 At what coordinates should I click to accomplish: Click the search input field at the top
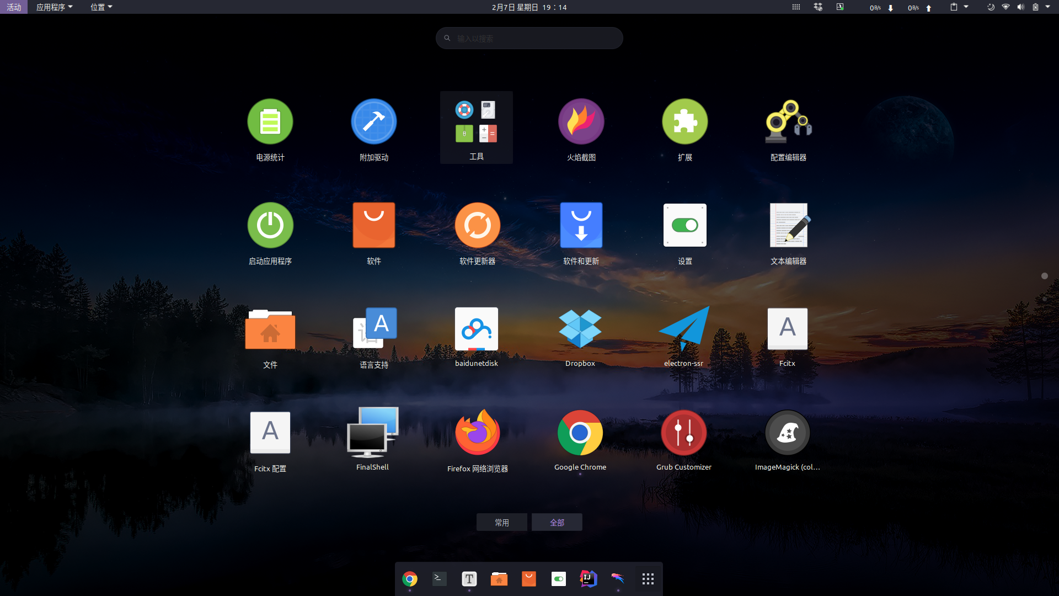[x=528, y=38]
